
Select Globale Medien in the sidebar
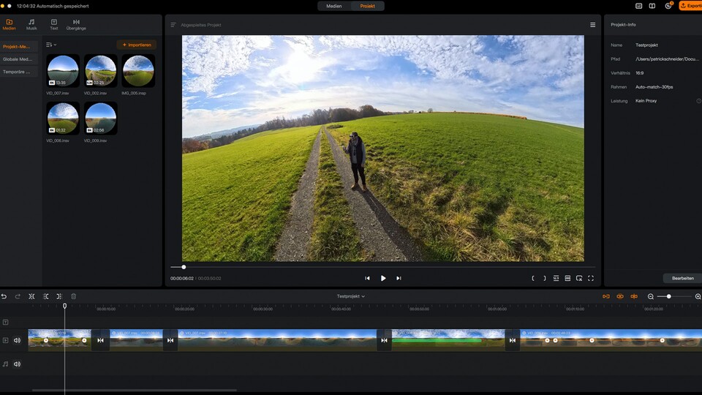tap(18, 59)
